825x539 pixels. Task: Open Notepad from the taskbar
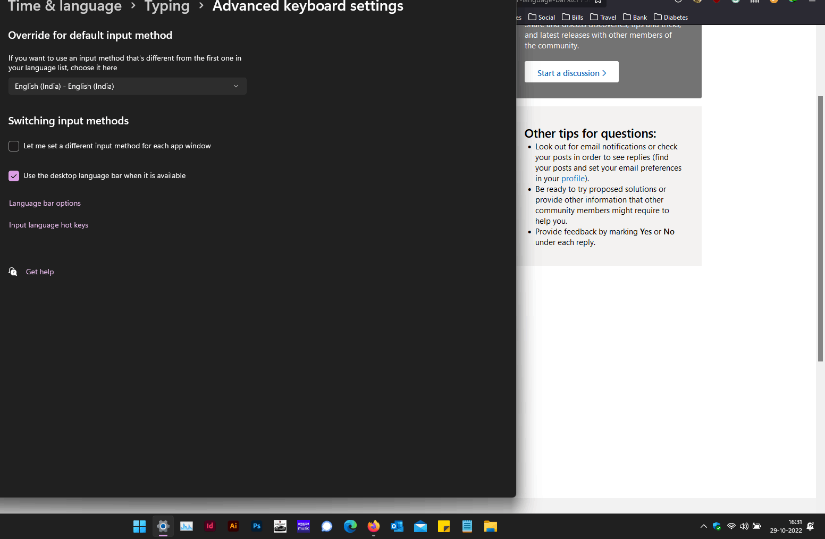click(x=467, y=526)
